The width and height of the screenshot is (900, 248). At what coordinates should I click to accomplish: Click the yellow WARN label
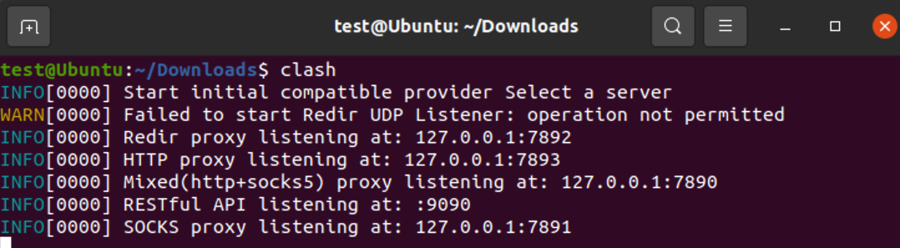[23, 115]
